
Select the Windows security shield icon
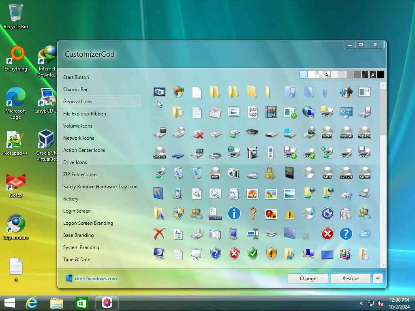(x=178, y=92)
